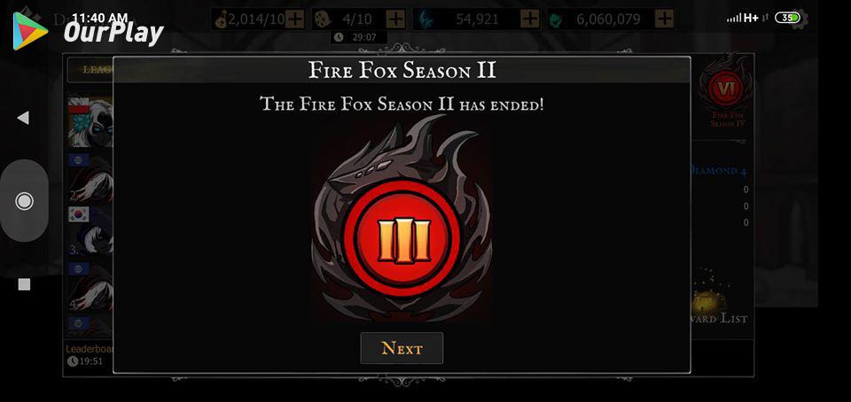Select the Diamond 4 league label
This screenshot has width=851, height=402.
tap(717, 171)
